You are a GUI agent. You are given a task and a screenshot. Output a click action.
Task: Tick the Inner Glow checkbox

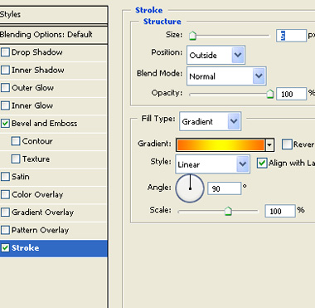pyautogui.click(x=5, y=105)
